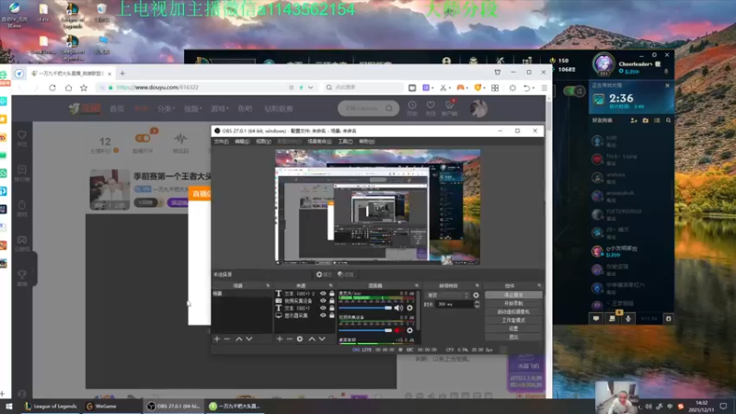Image resolution: width=736 pixels, height=414 pixels.
Task: Open transition properties gear in OBS
Action: tap(476, 295)
